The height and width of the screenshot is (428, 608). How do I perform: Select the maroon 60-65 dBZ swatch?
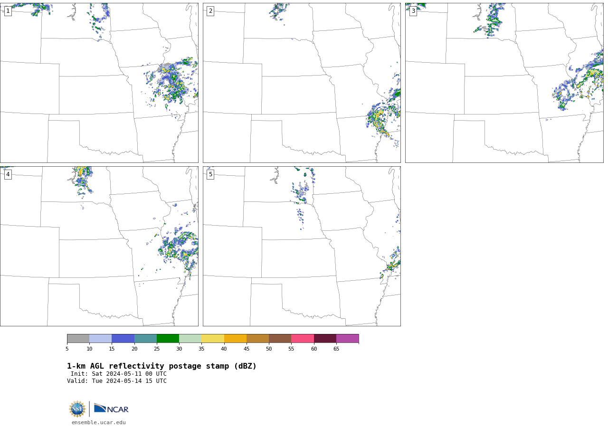click(325, 339)
